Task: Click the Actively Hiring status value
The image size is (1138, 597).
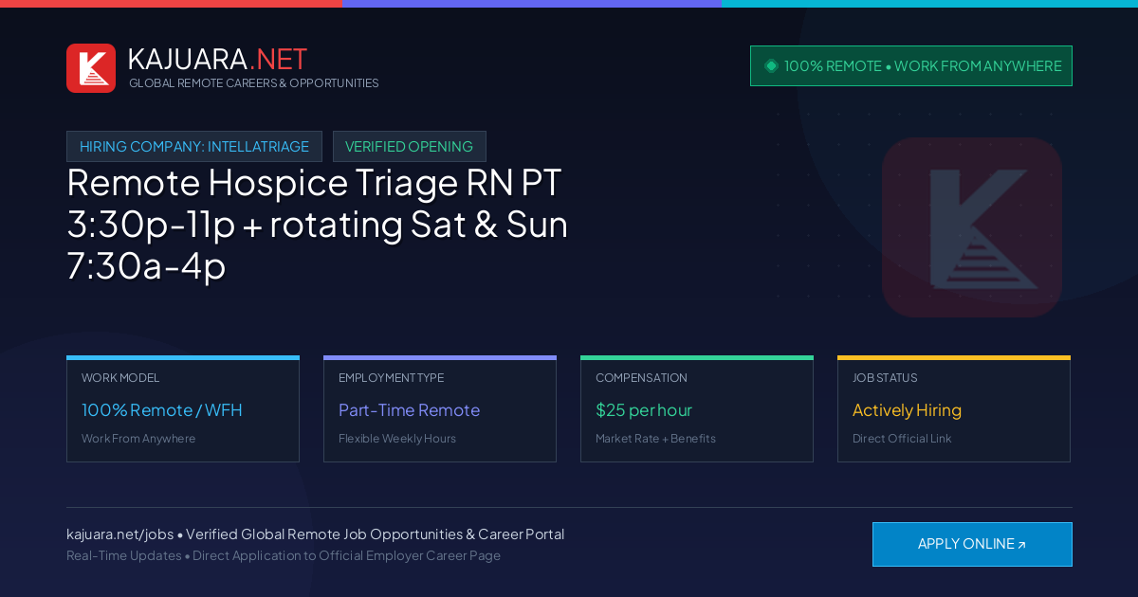Action: click(x=907, y=410)
